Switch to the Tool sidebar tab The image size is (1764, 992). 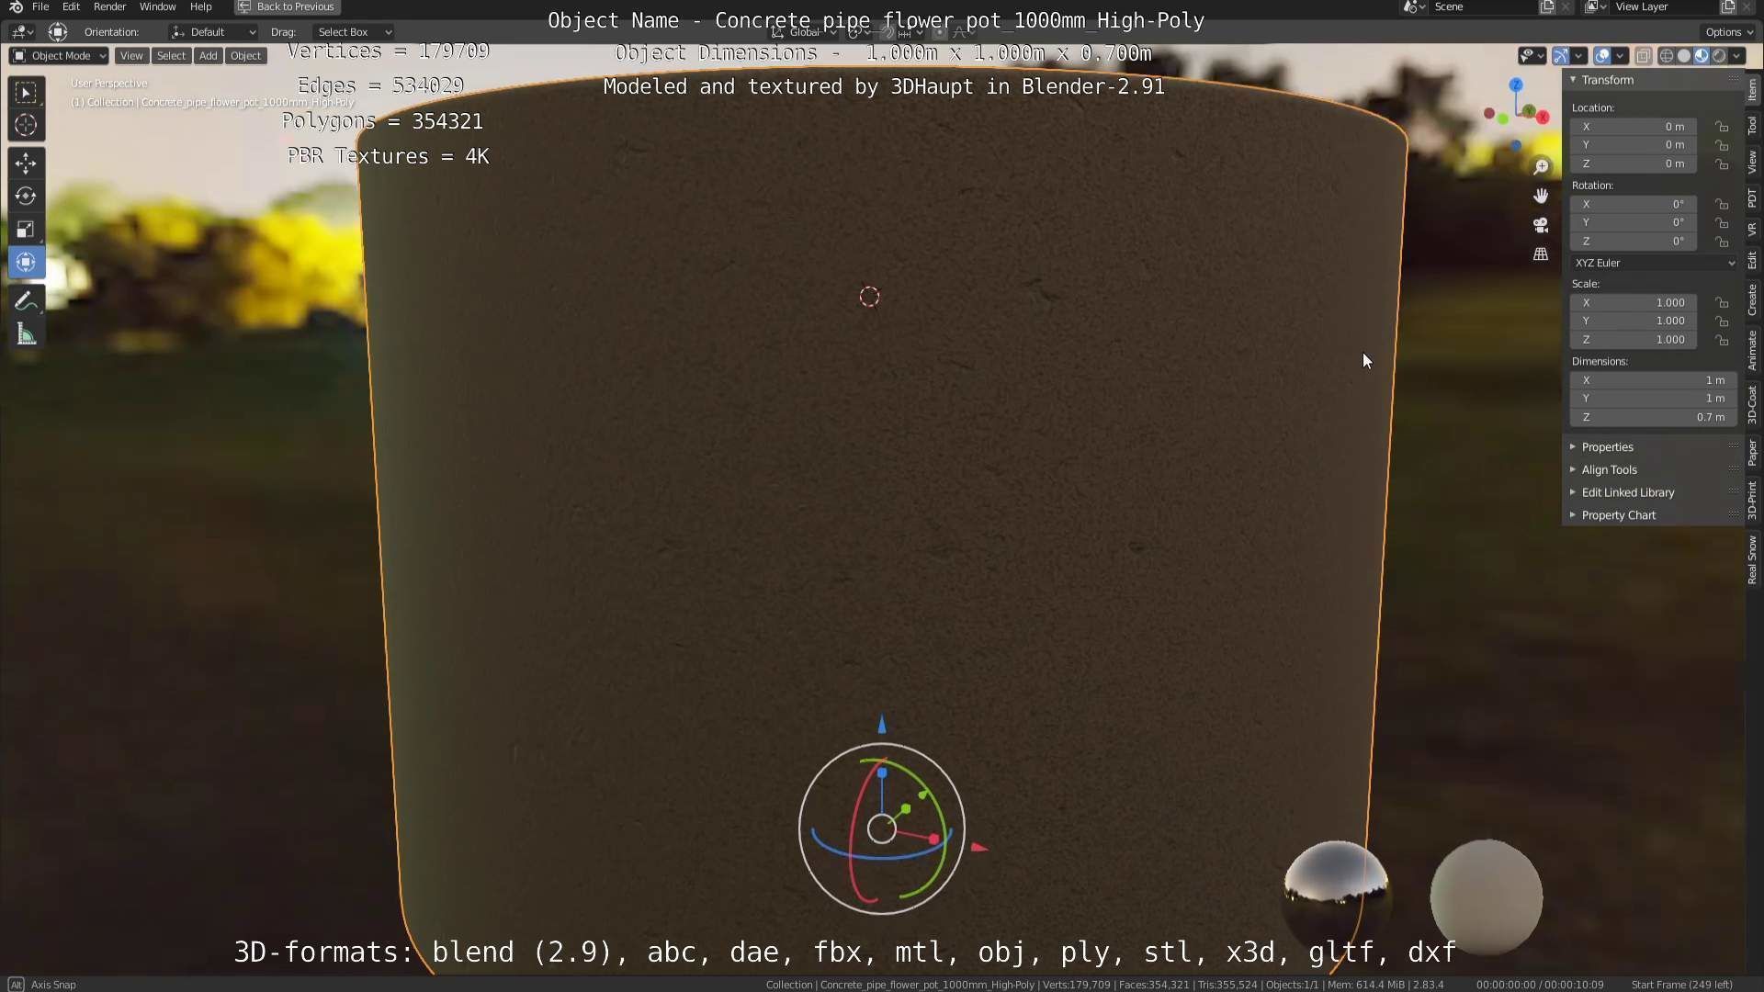1752,126
